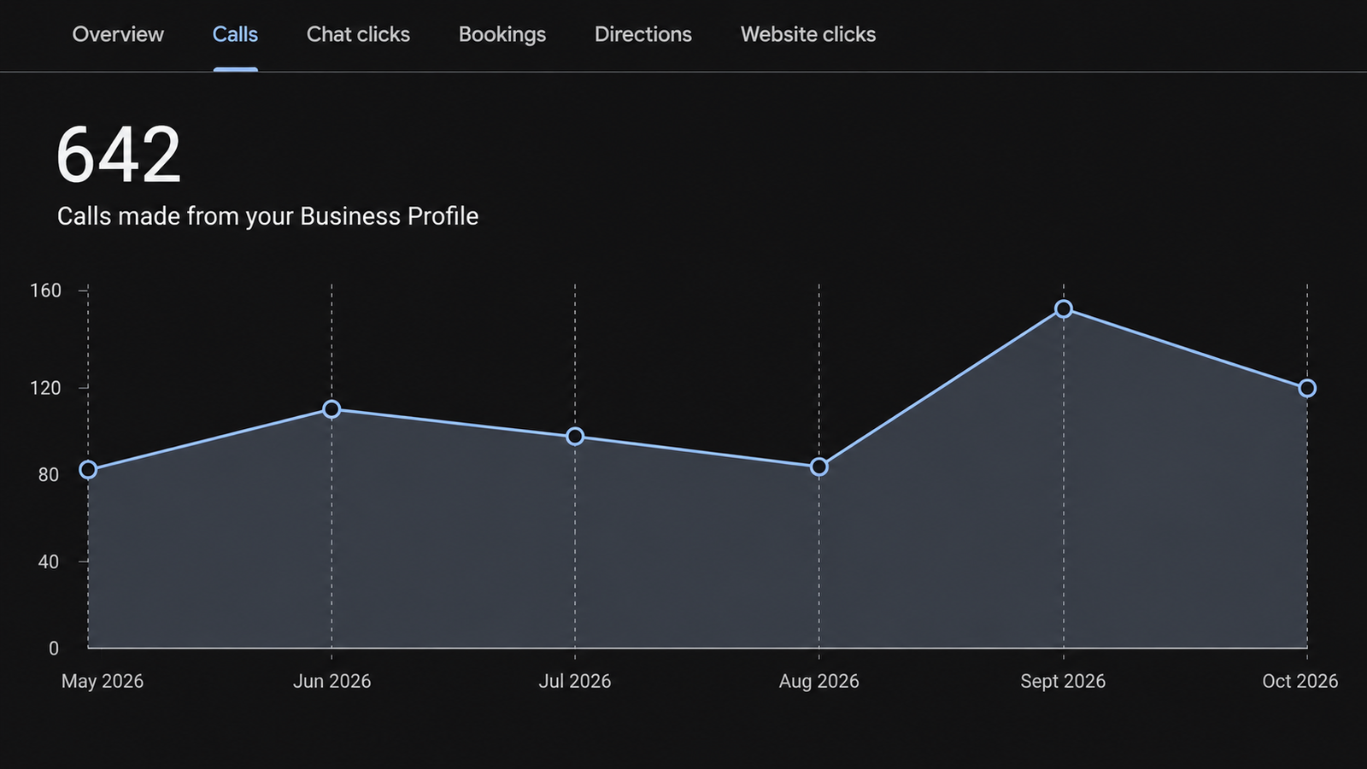Click the Sept 2026 peak data point
1367x769 pixels.
click(1064, 308)
